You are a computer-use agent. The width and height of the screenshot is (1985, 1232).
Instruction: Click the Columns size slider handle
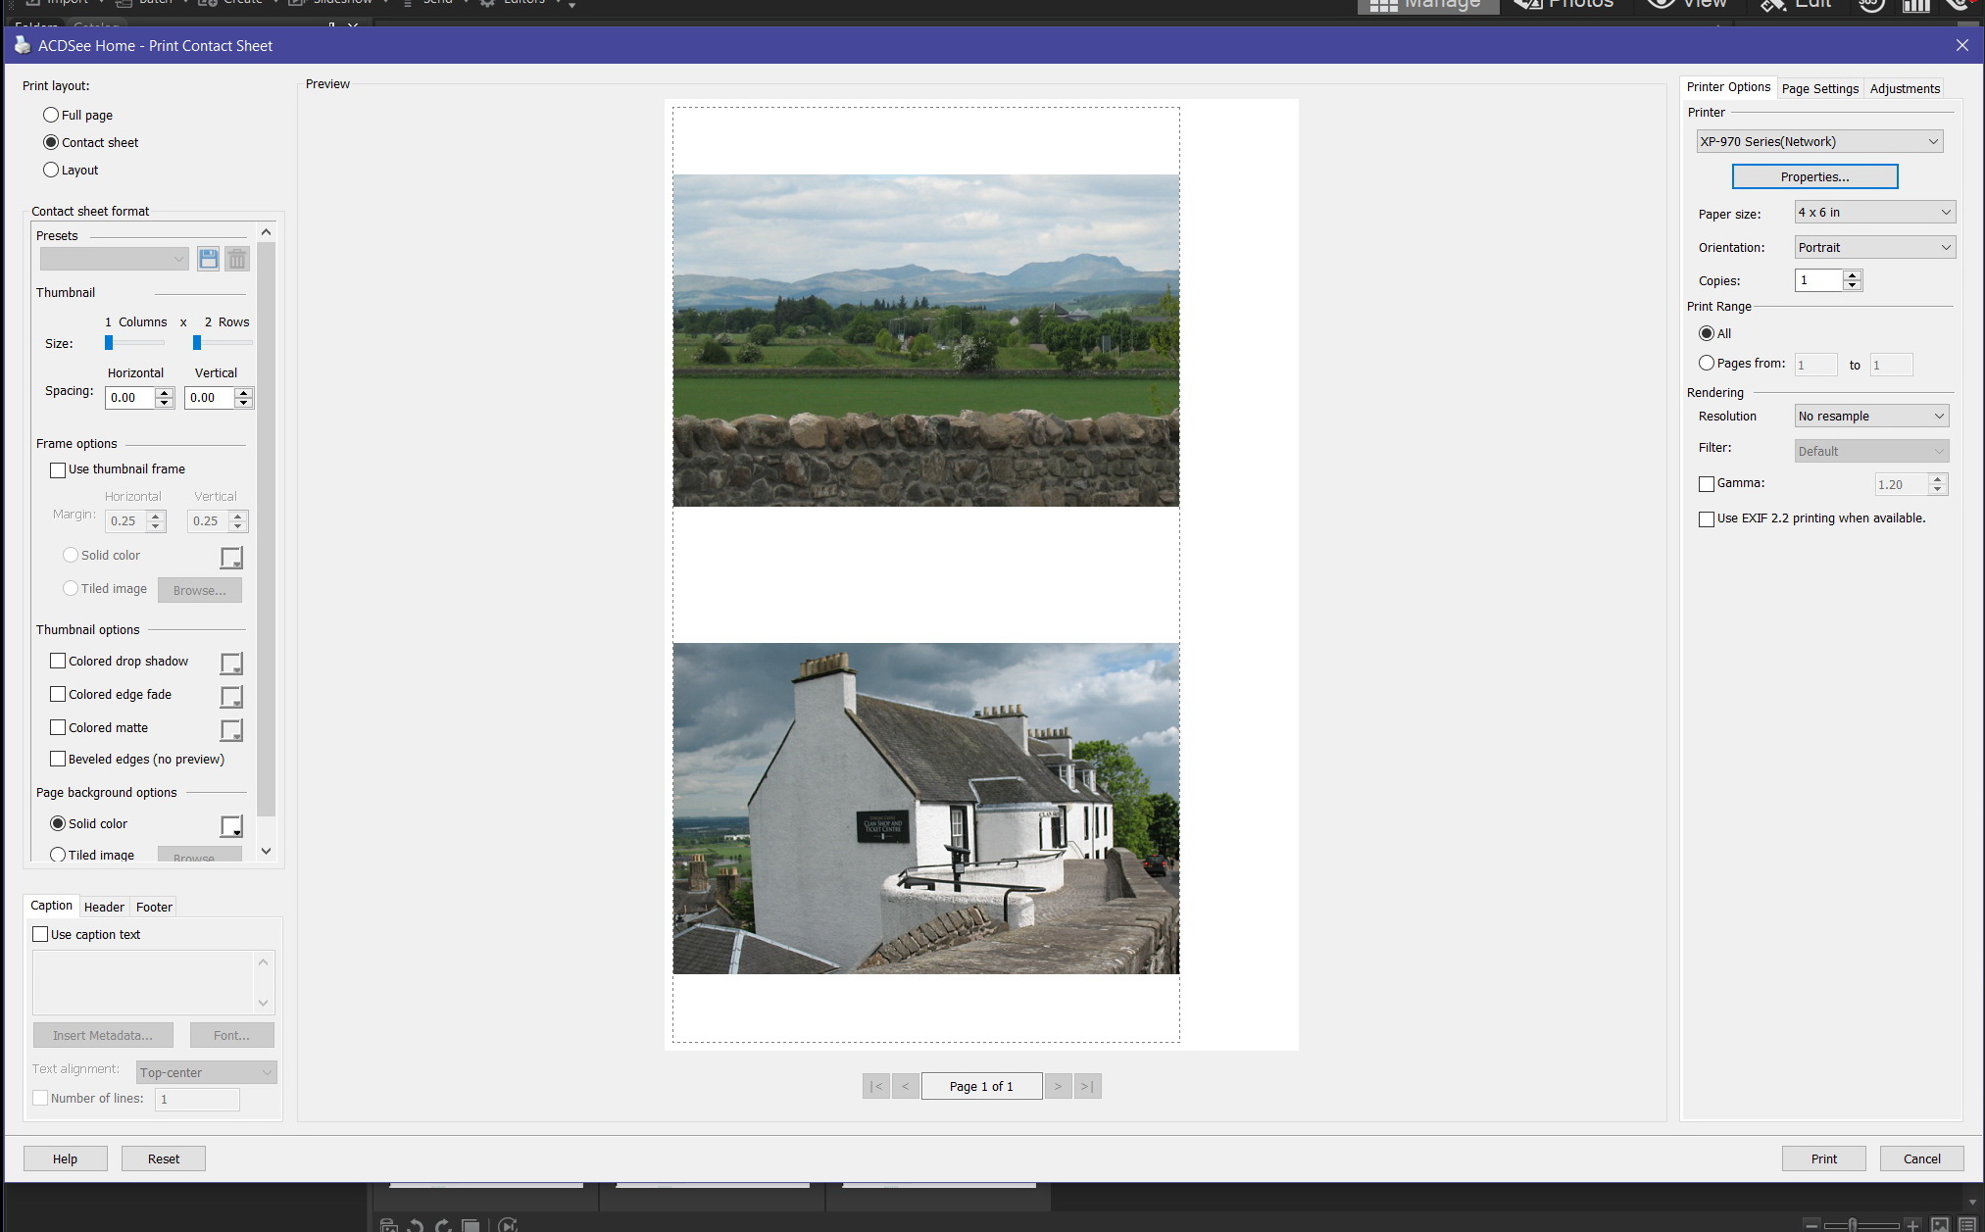(109, 342)
